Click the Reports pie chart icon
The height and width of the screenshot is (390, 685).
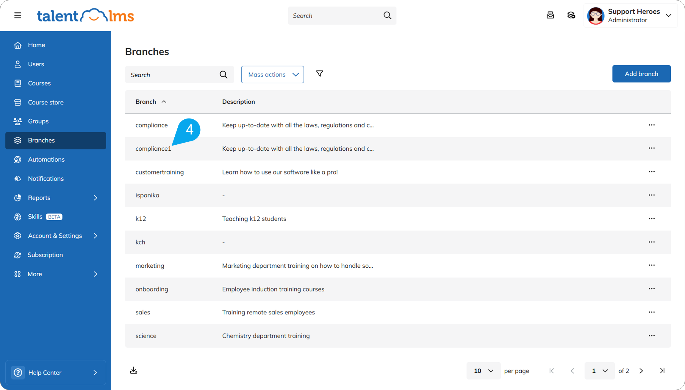(x=18, y=197)
